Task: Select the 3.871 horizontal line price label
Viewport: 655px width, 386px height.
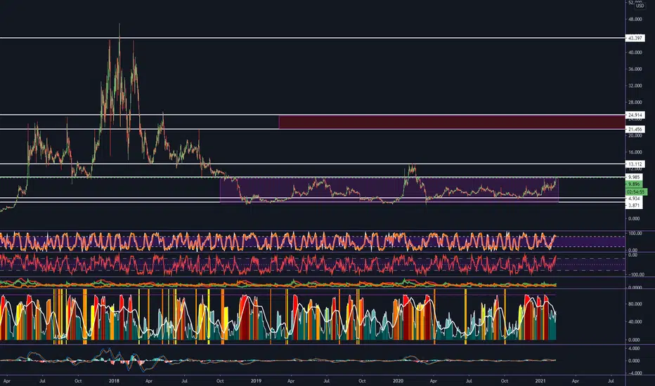Action: pos(634,206)
